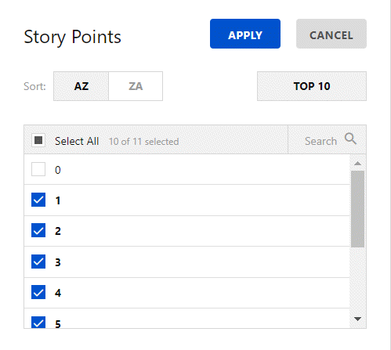
Task: Click the '10 of 11 selected' text
Action: point(144,142)
